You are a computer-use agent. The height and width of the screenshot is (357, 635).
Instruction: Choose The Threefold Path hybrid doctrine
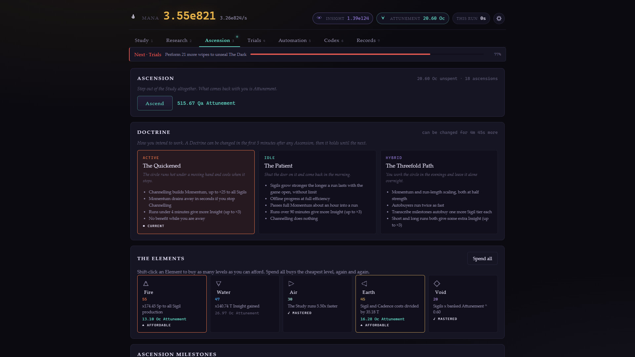coord(439,192)
